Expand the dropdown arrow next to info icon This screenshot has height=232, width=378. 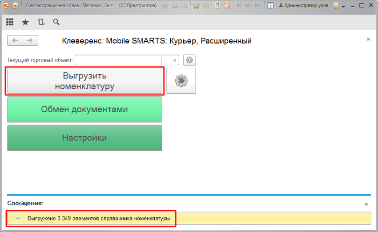click(x=343, y=6)
